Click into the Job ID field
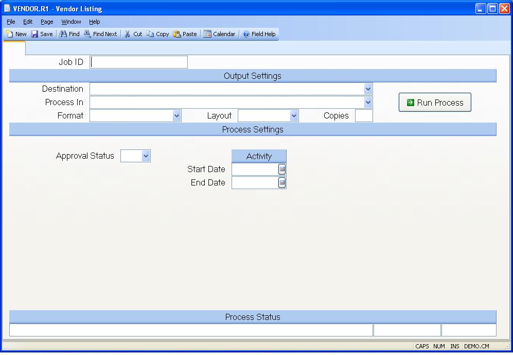The height and width of the screenshot is (355, 513). (139, 62)
